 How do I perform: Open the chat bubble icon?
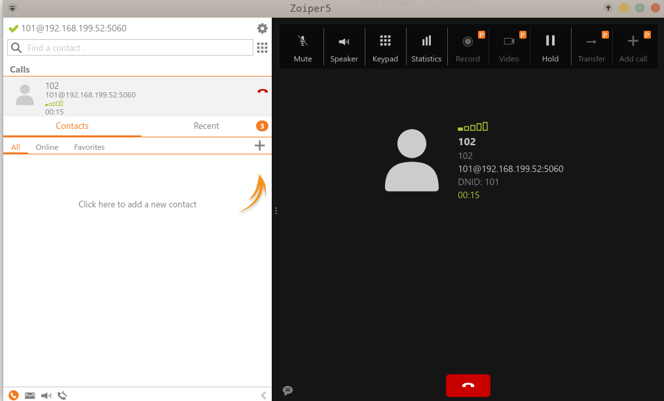click(287, 391)
